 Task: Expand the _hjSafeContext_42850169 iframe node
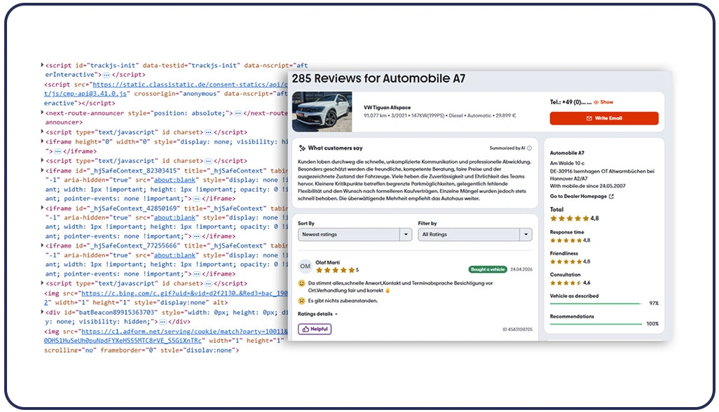coord(42,208)
